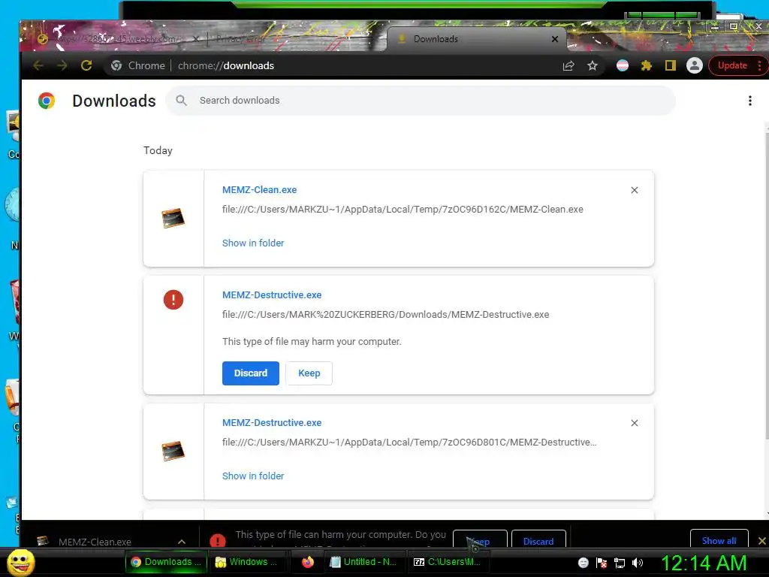Click the round face tray icon
Screen dimensions: 769x577
[x=583, y=563]
